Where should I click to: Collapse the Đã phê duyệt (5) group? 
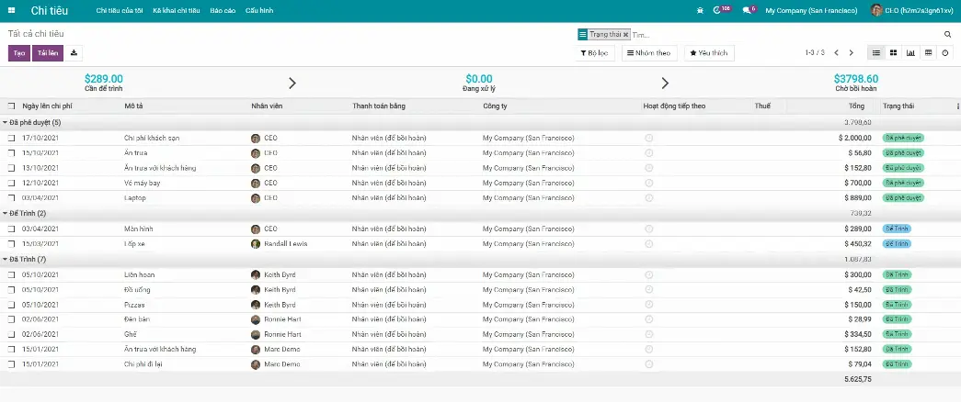tap(31, 122)
